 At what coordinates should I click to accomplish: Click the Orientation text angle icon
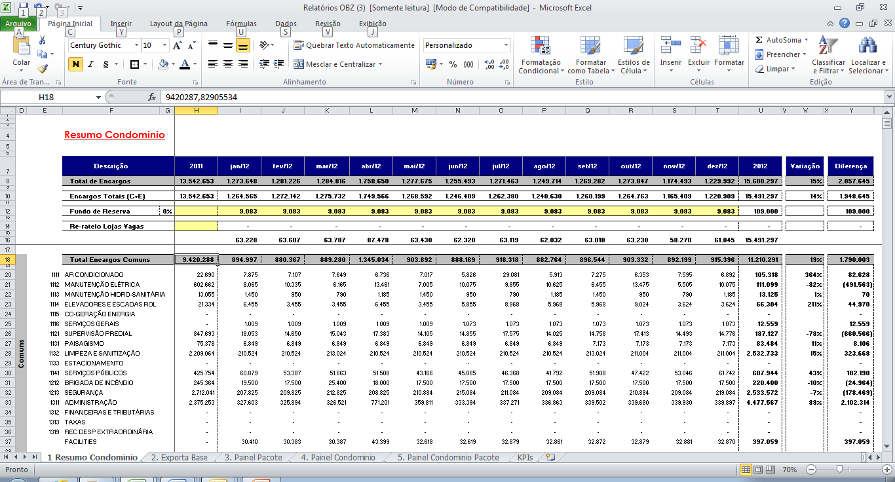point(263,45)
